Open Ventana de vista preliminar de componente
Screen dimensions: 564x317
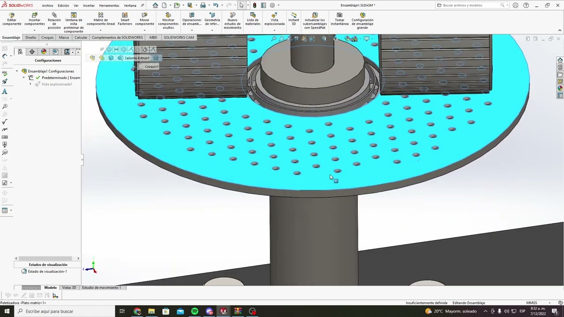74,23
